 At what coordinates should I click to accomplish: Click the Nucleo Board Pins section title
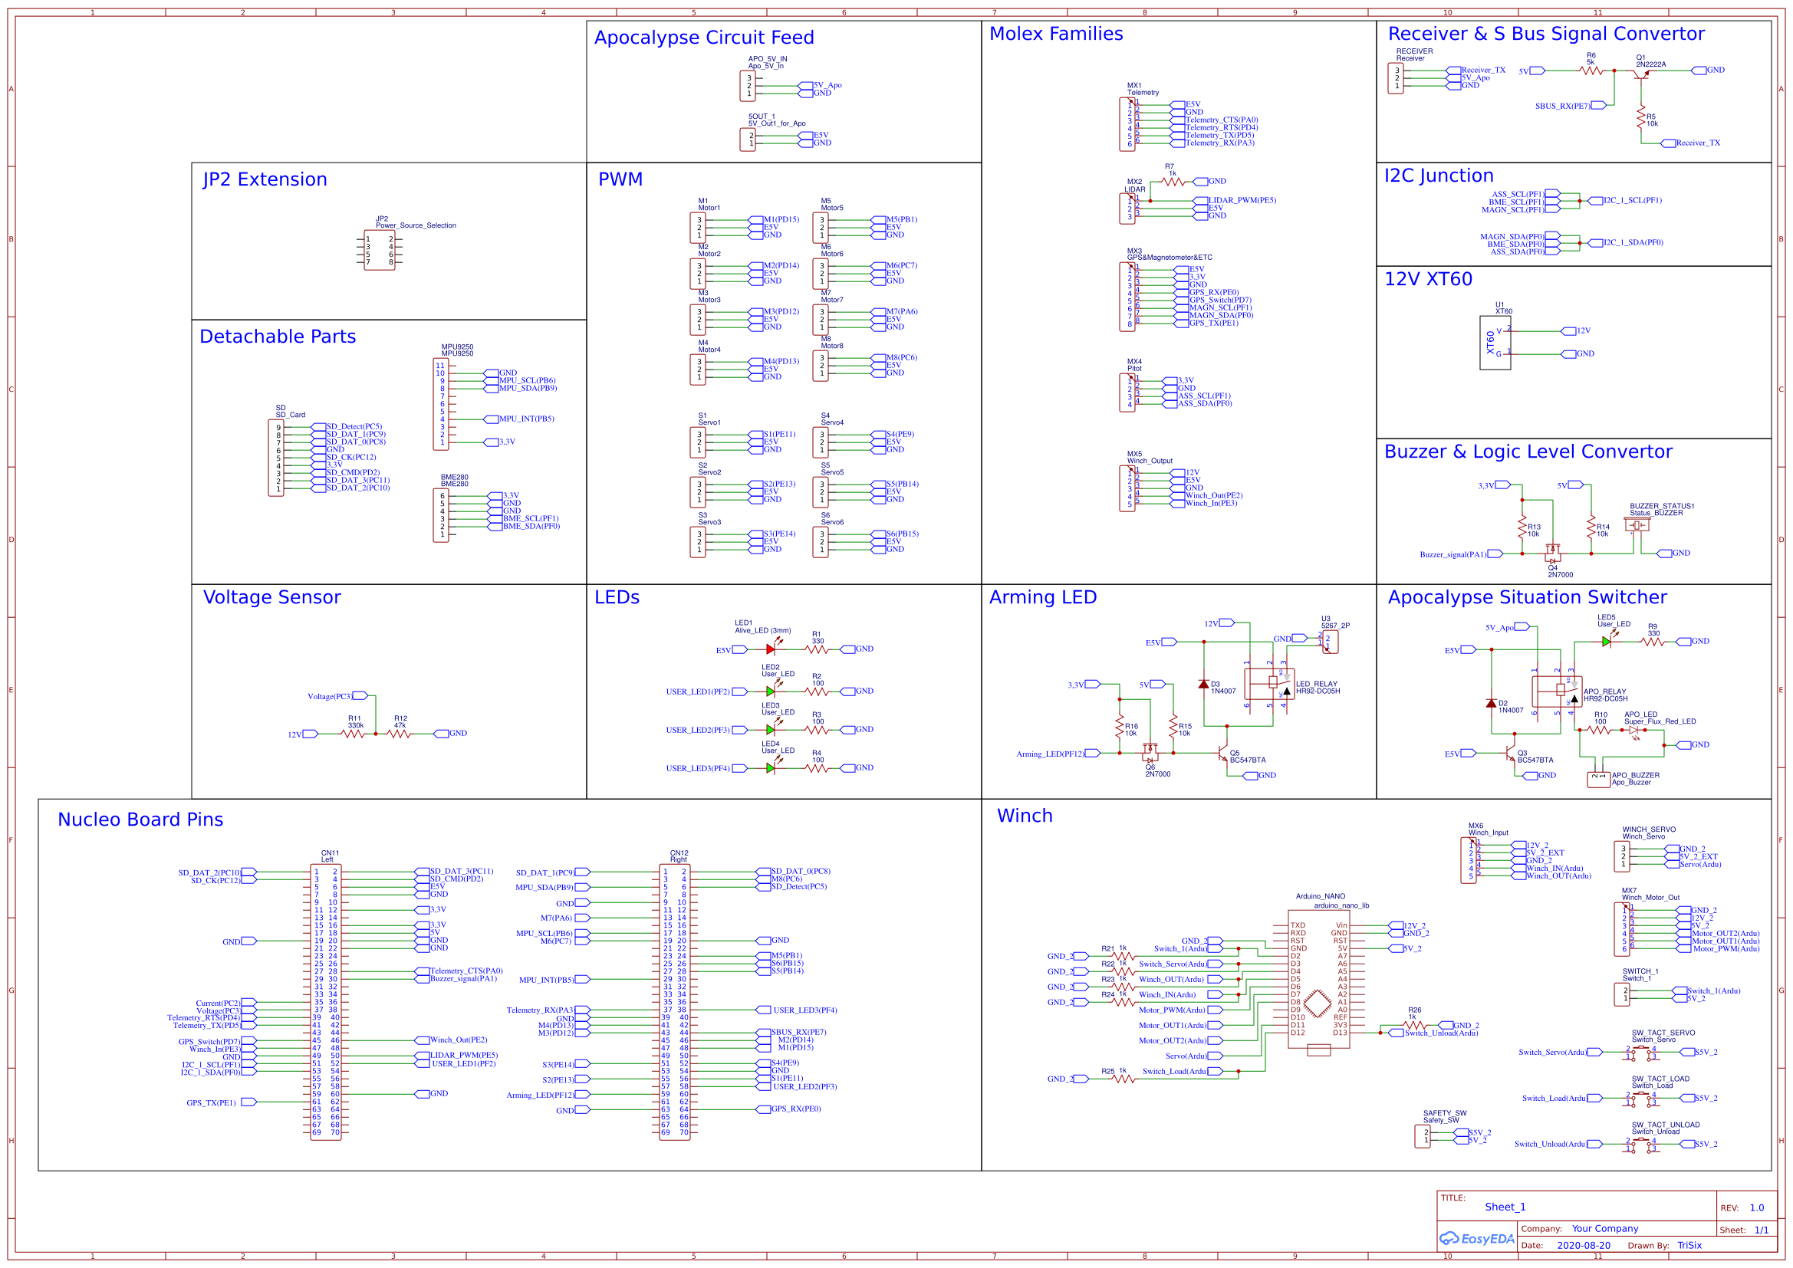(139, 820)
